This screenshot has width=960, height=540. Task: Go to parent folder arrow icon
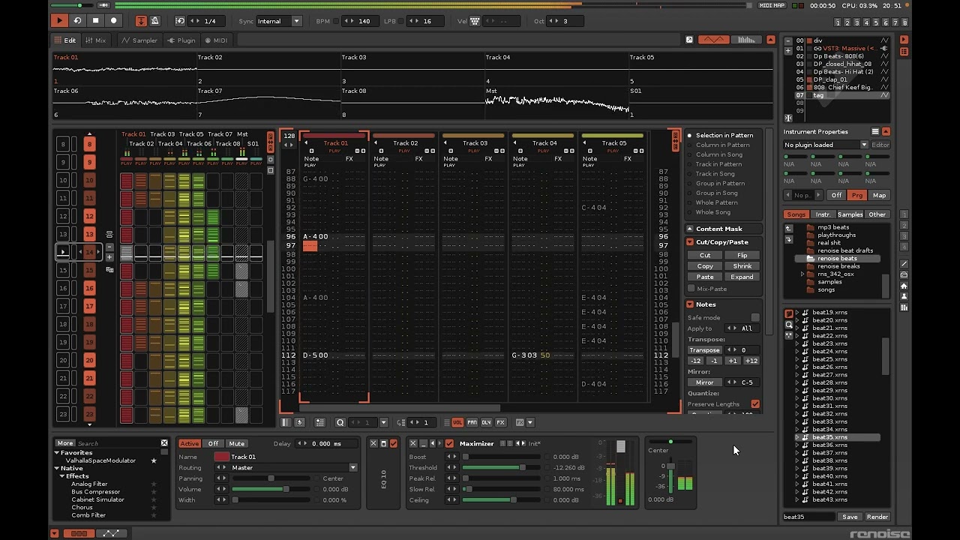coord(788,228)
